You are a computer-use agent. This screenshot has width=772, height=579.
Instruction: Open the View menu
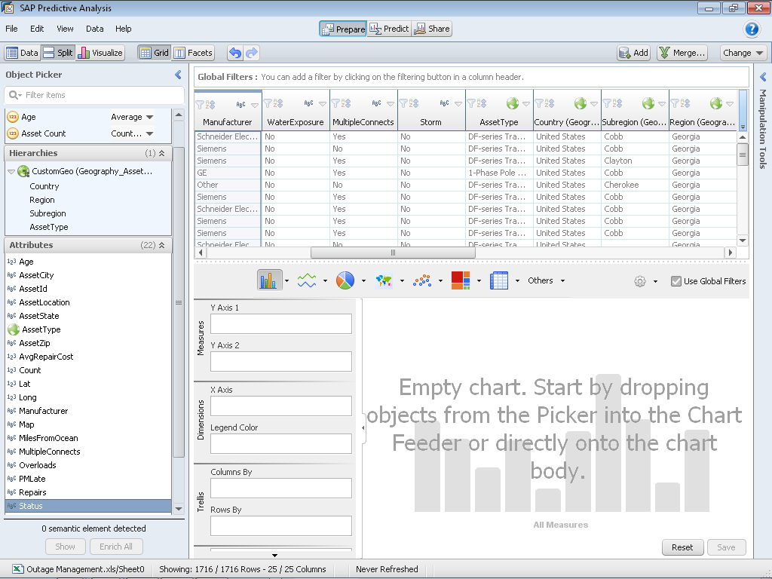click(x=65, y=29)
